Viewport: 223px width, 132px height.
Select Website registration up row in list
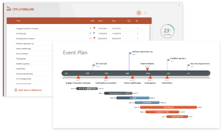click(x=25, y=44)
